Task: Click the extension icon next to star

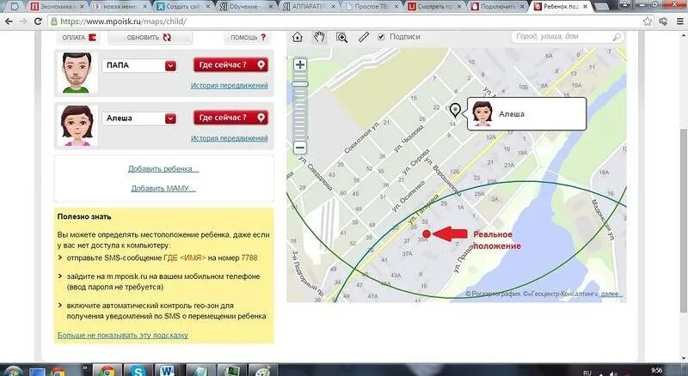Action: coord(663,21)
